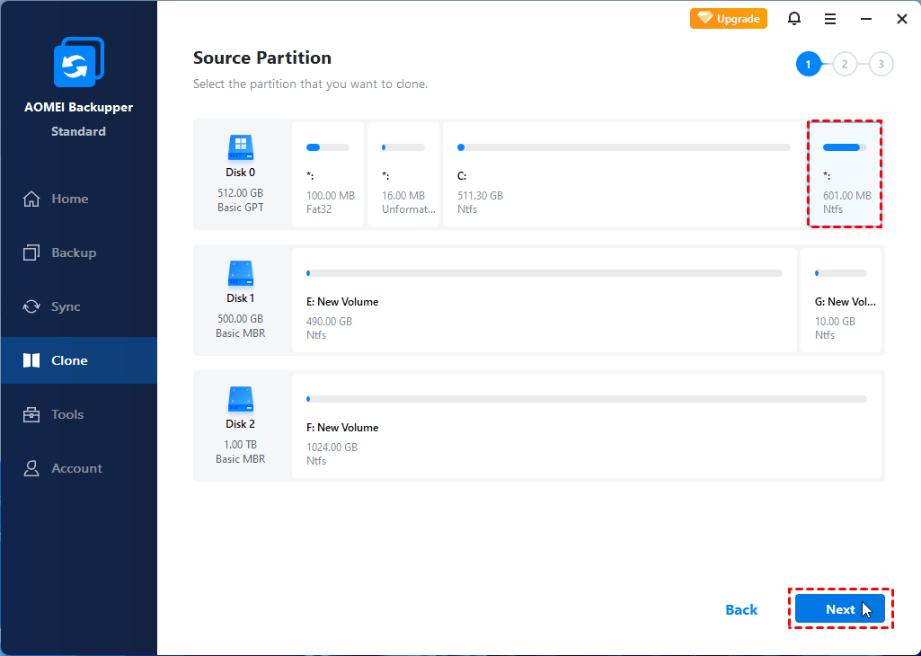Open the notifications bell icon
921x656 pixels.
[x=794, y=18]
